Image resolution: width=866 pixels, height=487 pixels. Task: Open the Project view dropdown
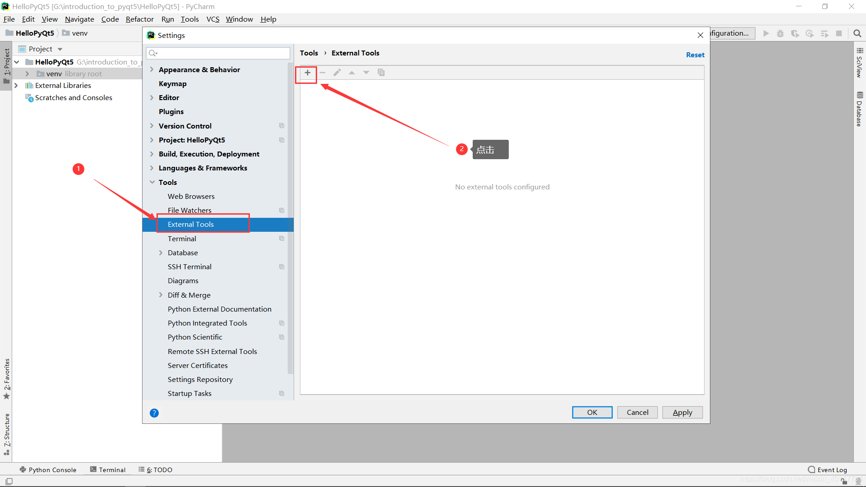[x=60, y=49]
